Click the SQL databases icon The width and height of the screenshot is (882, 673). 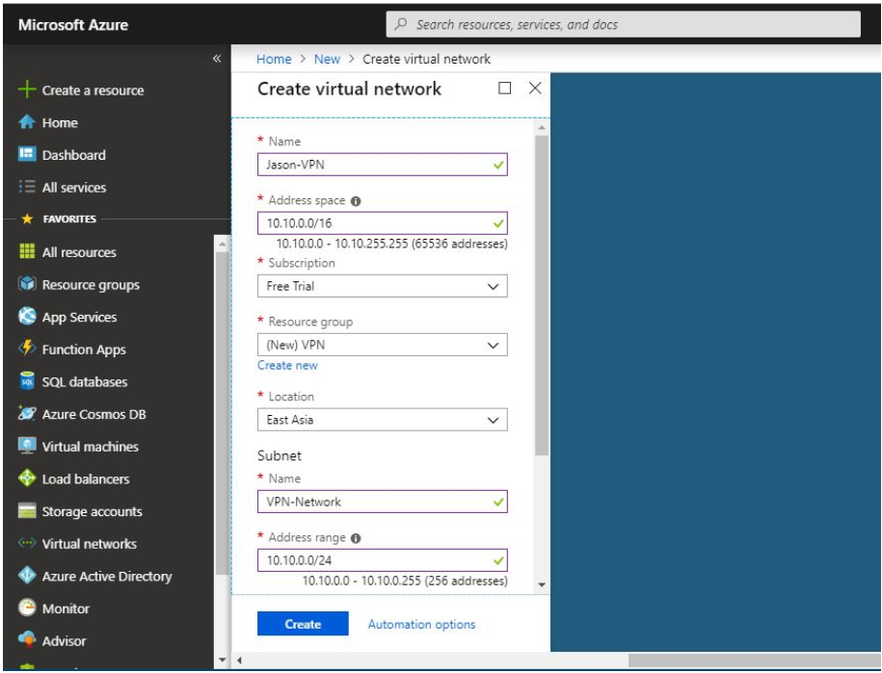(x=26, y=381)
